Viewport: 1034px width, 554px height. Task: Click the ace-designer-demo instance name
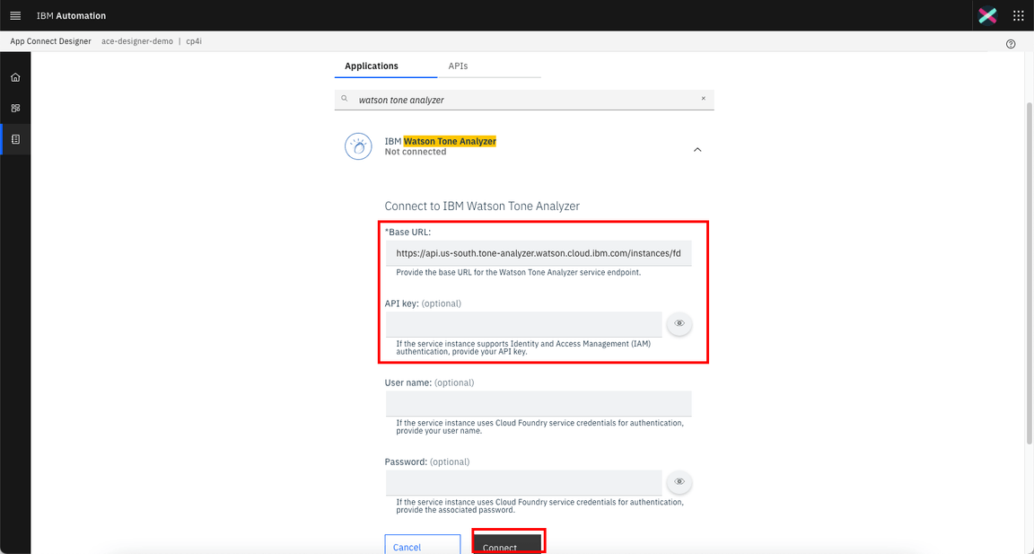(x=137, y=41)
